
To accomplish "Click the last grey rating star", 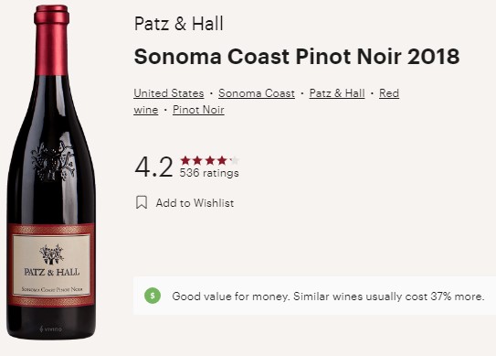I will click(x=235, y=160).
